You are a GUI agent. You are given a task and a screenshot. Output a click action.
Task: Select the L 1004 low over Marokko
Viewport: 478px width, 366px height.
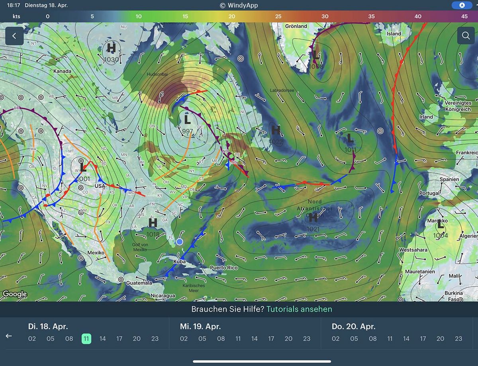[x=441, y=229]
